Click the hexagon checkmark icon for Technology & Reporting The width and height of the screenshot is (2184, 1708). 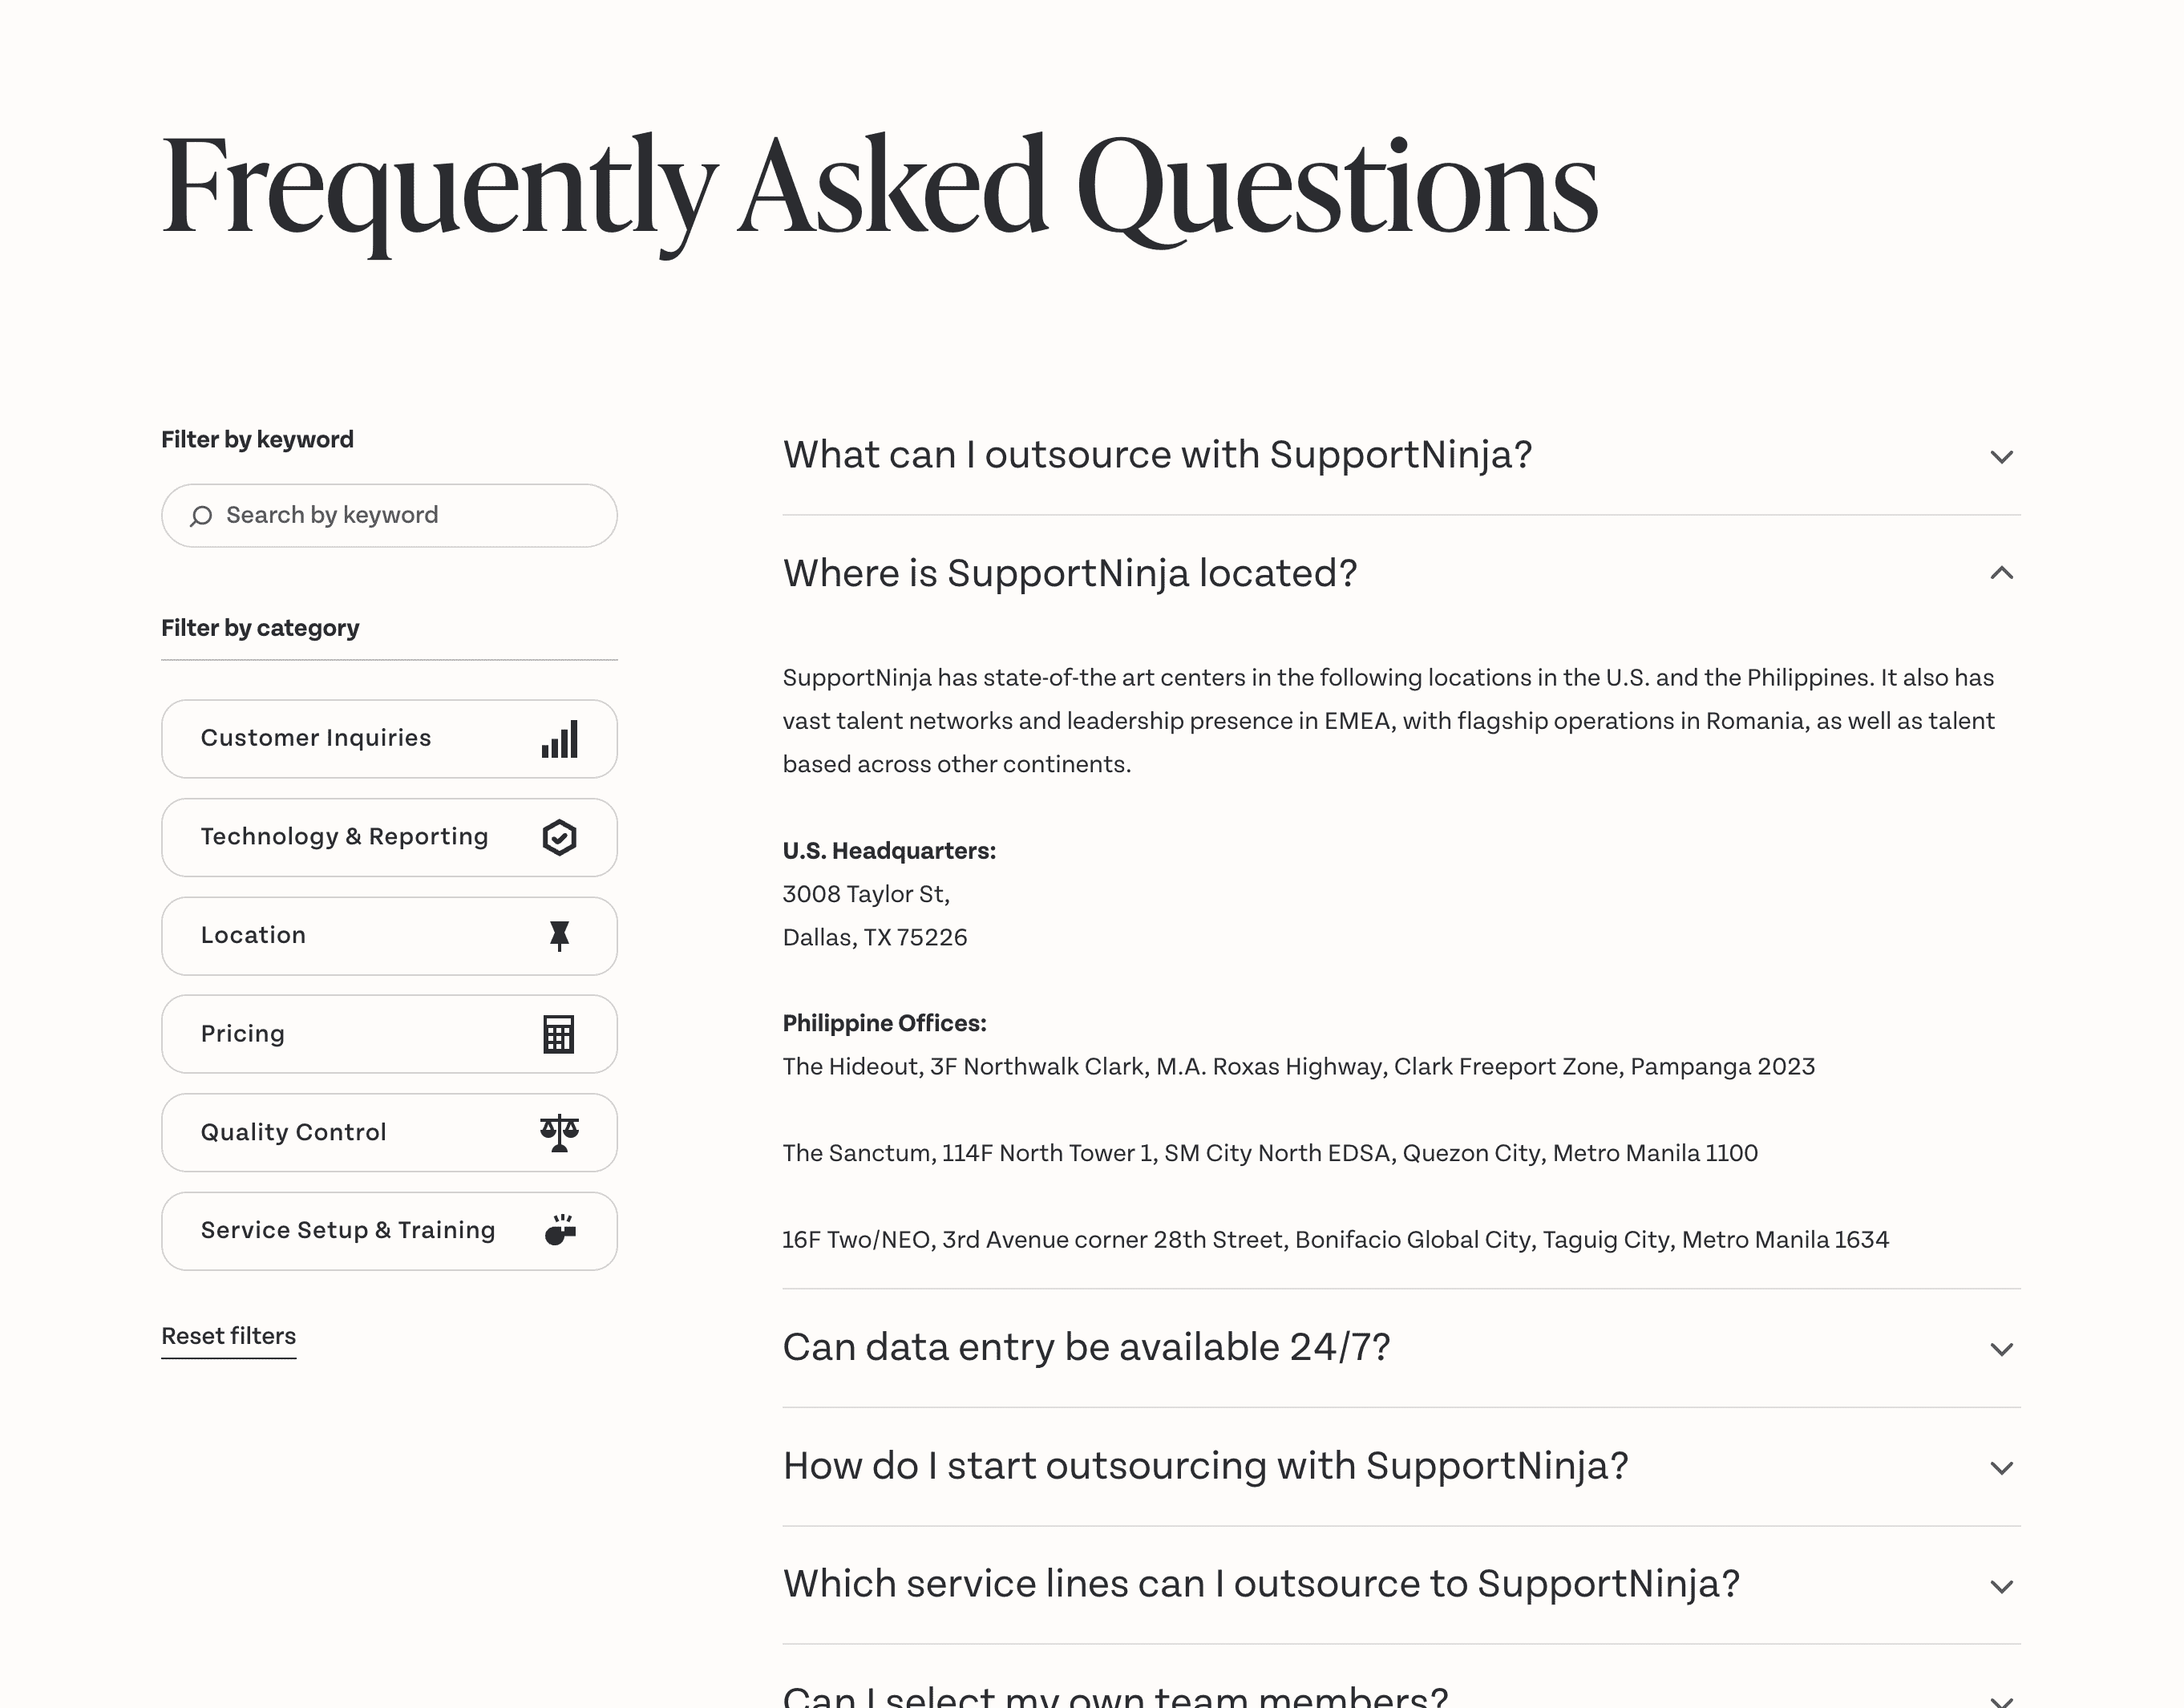pyautogui.click(x=559, y=837)
